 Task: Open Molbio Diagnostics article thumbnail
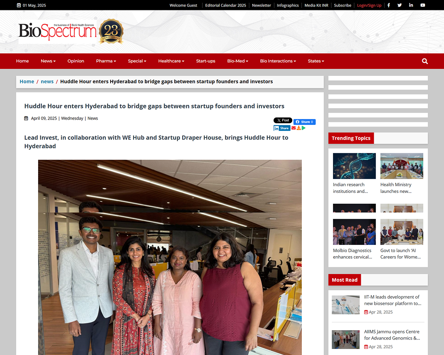point(354,232)
